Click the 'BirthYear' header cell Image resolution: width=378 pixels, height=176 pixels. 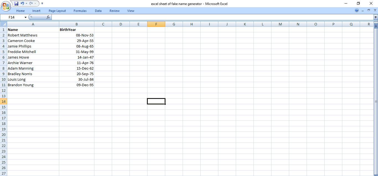[77, 30]
